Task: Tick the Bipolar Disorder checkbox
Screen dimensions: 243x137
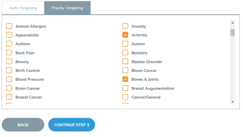Action: click(125, 62)
